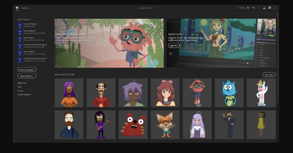Open the What's new link
The image size is (293, 153).
[22, 83]
